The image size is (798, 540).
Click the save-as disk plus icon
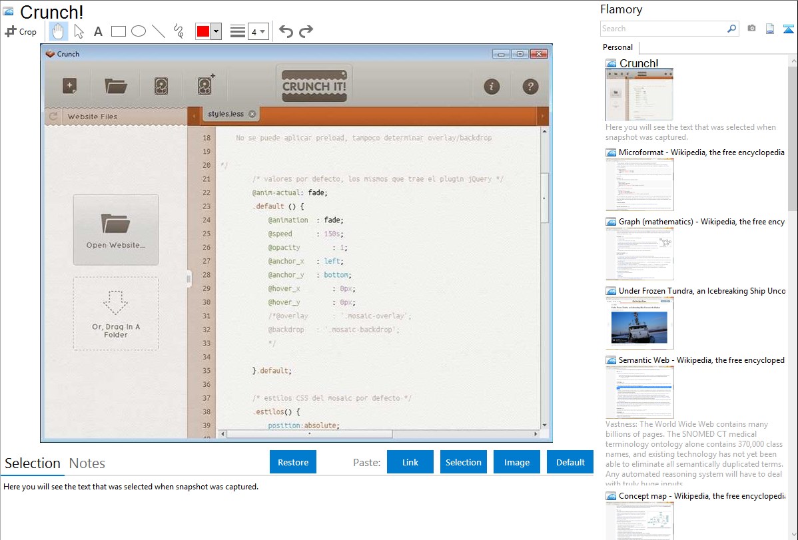pyautogui.click(x=206, y=85)
